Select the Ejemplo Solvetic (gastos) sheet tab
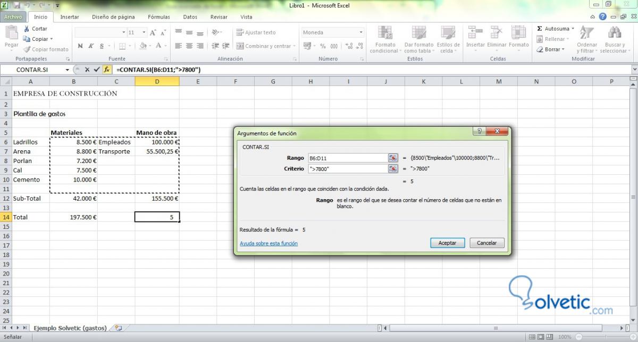638x342 pixels. point(70,328)
